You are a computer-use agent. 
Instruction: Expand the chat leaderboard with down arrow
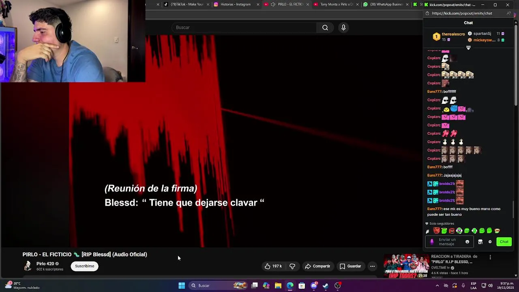click(x=468, y=48)
